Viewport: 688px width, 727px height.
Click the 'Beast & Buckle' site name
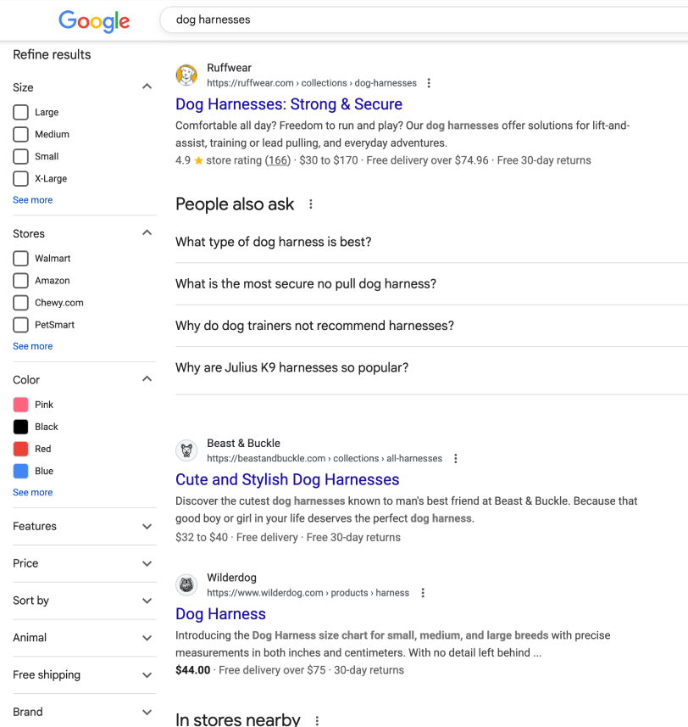[x=243, y=444]
